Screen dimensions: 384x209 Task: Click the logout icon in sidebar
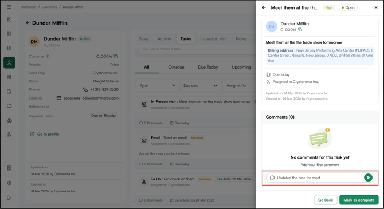point(9,198)
